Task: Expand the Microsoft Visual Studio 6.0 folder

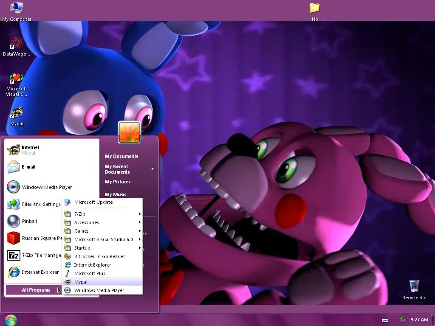Action: coord(102,239)
